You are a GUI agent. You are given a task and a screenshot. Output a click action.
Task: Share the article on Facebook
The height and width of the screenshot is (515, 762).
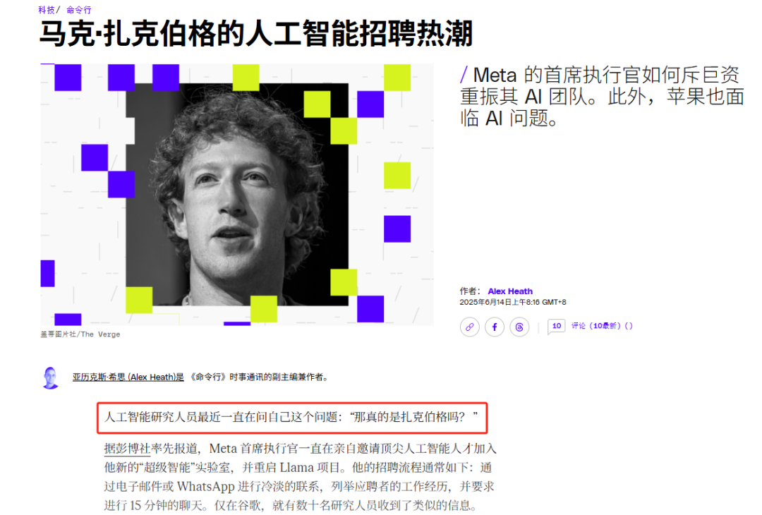[494, 327]
